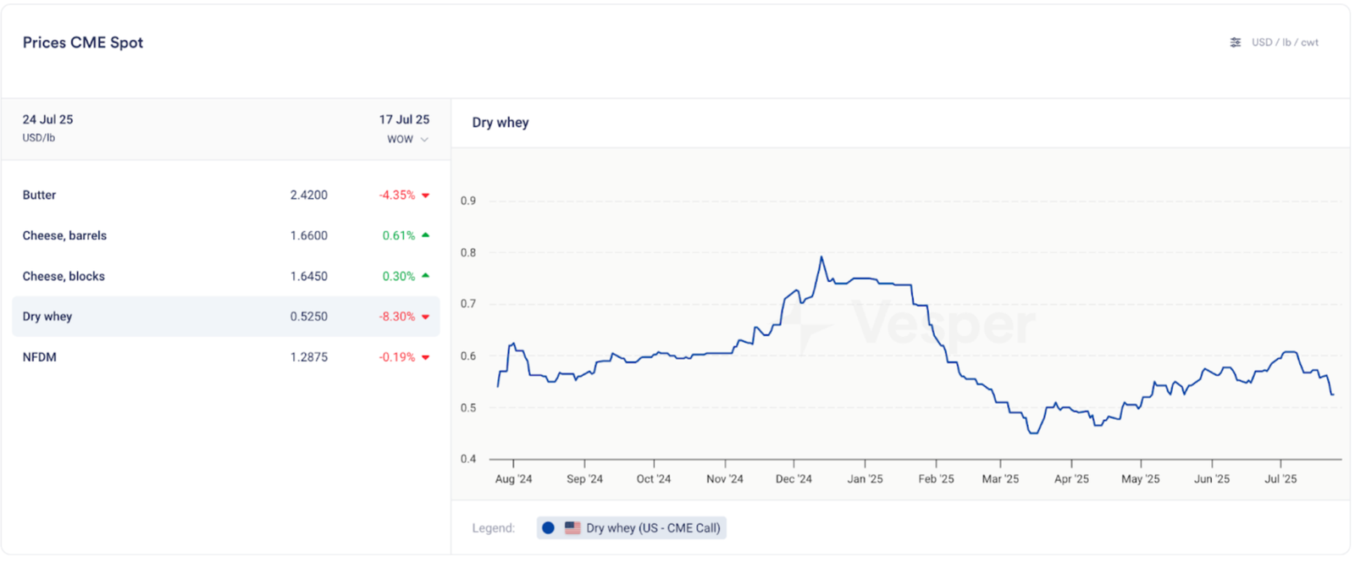
Task: Open the unit settings sliders icon
Action: (1236, 42)
